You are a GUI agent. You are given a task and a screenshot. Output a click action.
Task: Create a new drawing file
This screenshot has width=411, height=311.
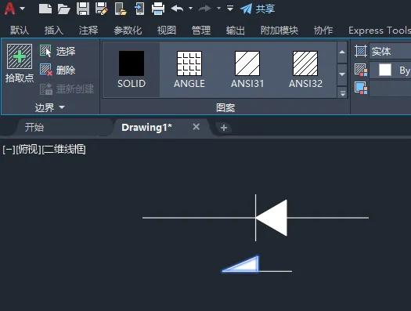(45, 9)
